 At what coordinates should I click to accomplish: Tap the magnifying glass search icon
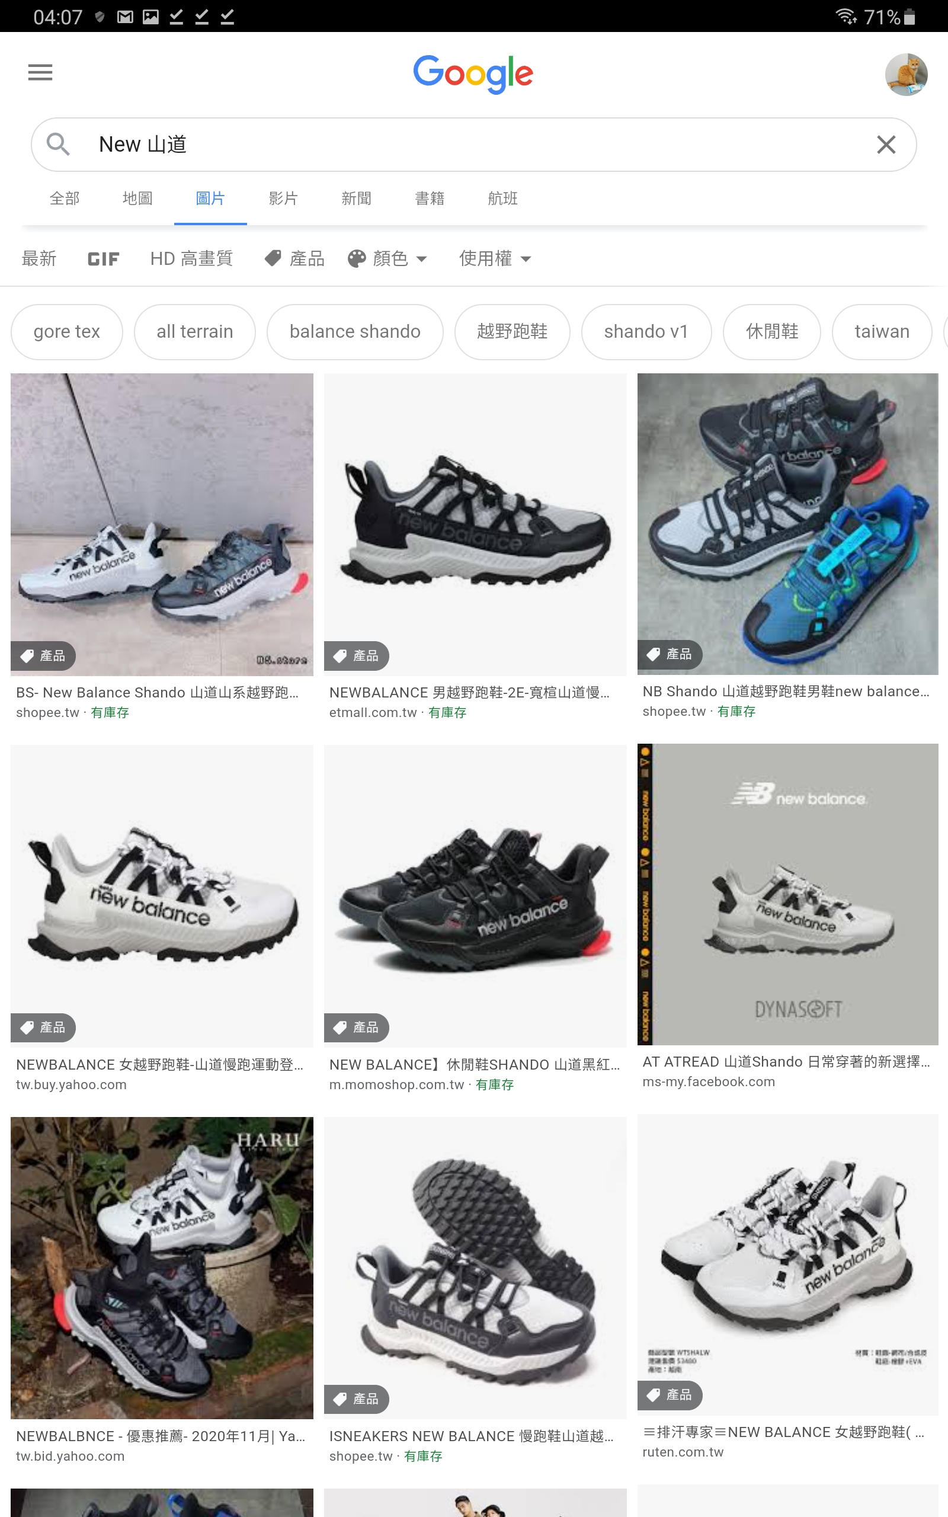click(58, 144)
